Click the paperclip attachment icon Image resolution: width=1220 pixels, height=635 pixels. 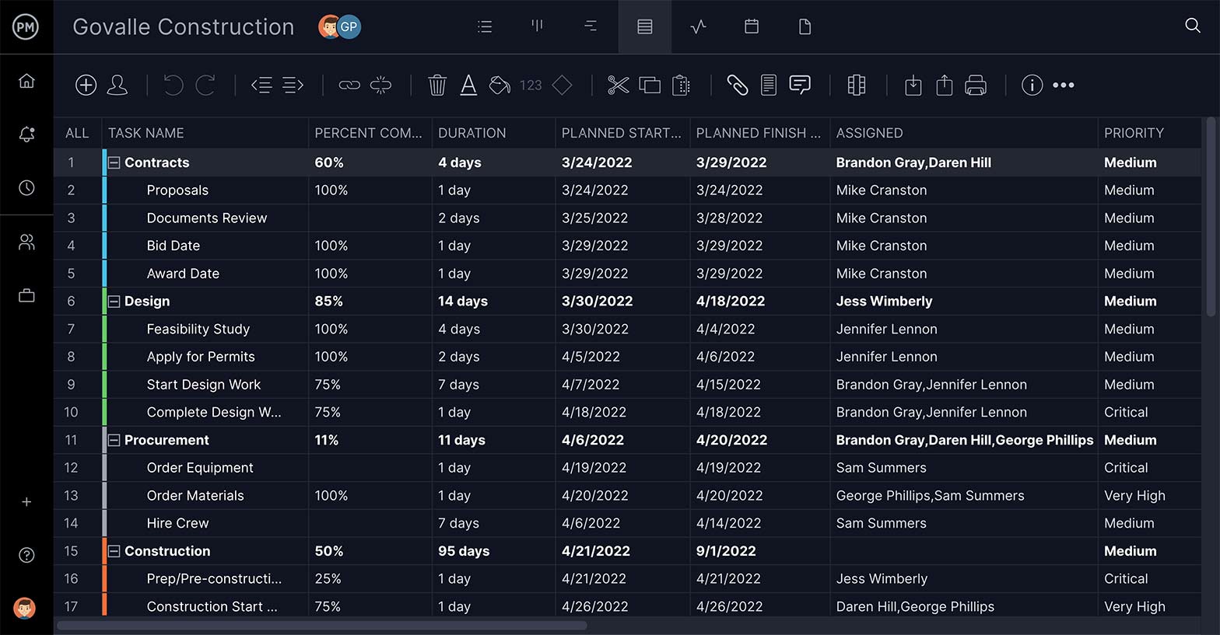[737, 85]
